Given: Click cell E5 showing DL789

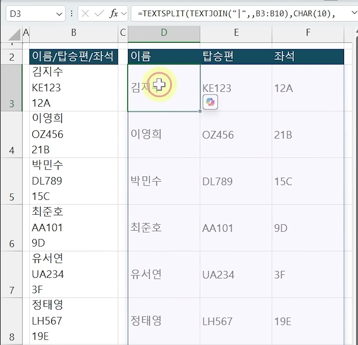Looking at the screenshot, I should [236, 181].
